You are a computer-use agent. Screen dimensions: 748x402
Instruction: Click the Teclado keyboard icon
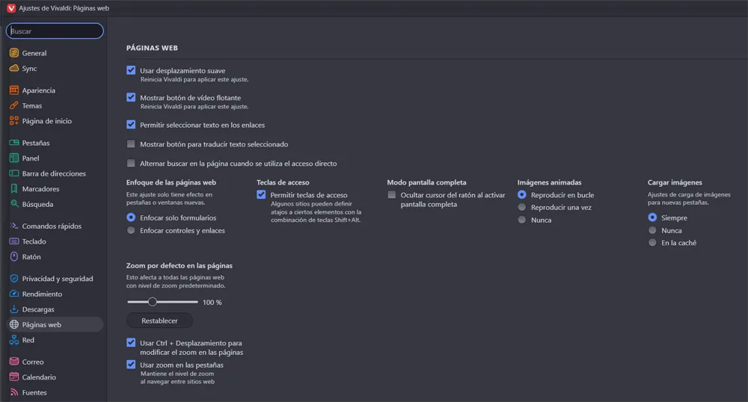point(14,241)
